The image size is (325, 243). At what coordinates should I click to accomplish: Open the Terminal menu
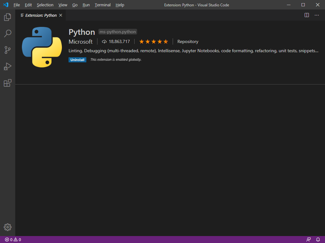point(103,5)
